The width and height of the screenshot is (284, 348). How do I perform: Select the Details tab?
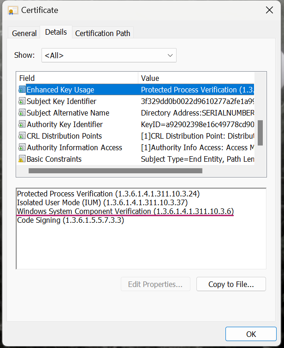(x=56, y=32)
